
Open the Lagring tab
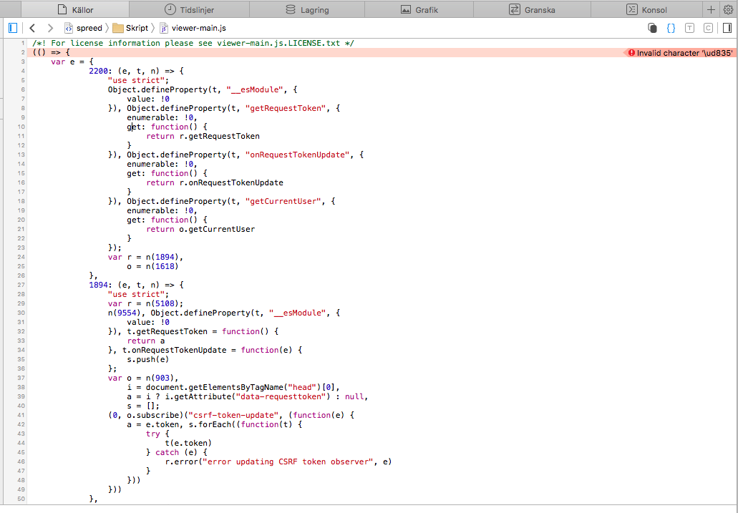307,9
